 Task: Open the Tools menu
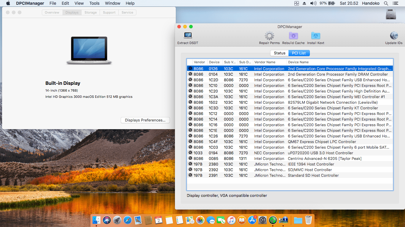(x=94, y=3)
